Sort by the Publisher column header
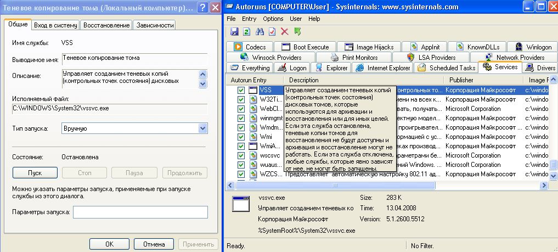This screenshot has width=558, height=252. 483,80
